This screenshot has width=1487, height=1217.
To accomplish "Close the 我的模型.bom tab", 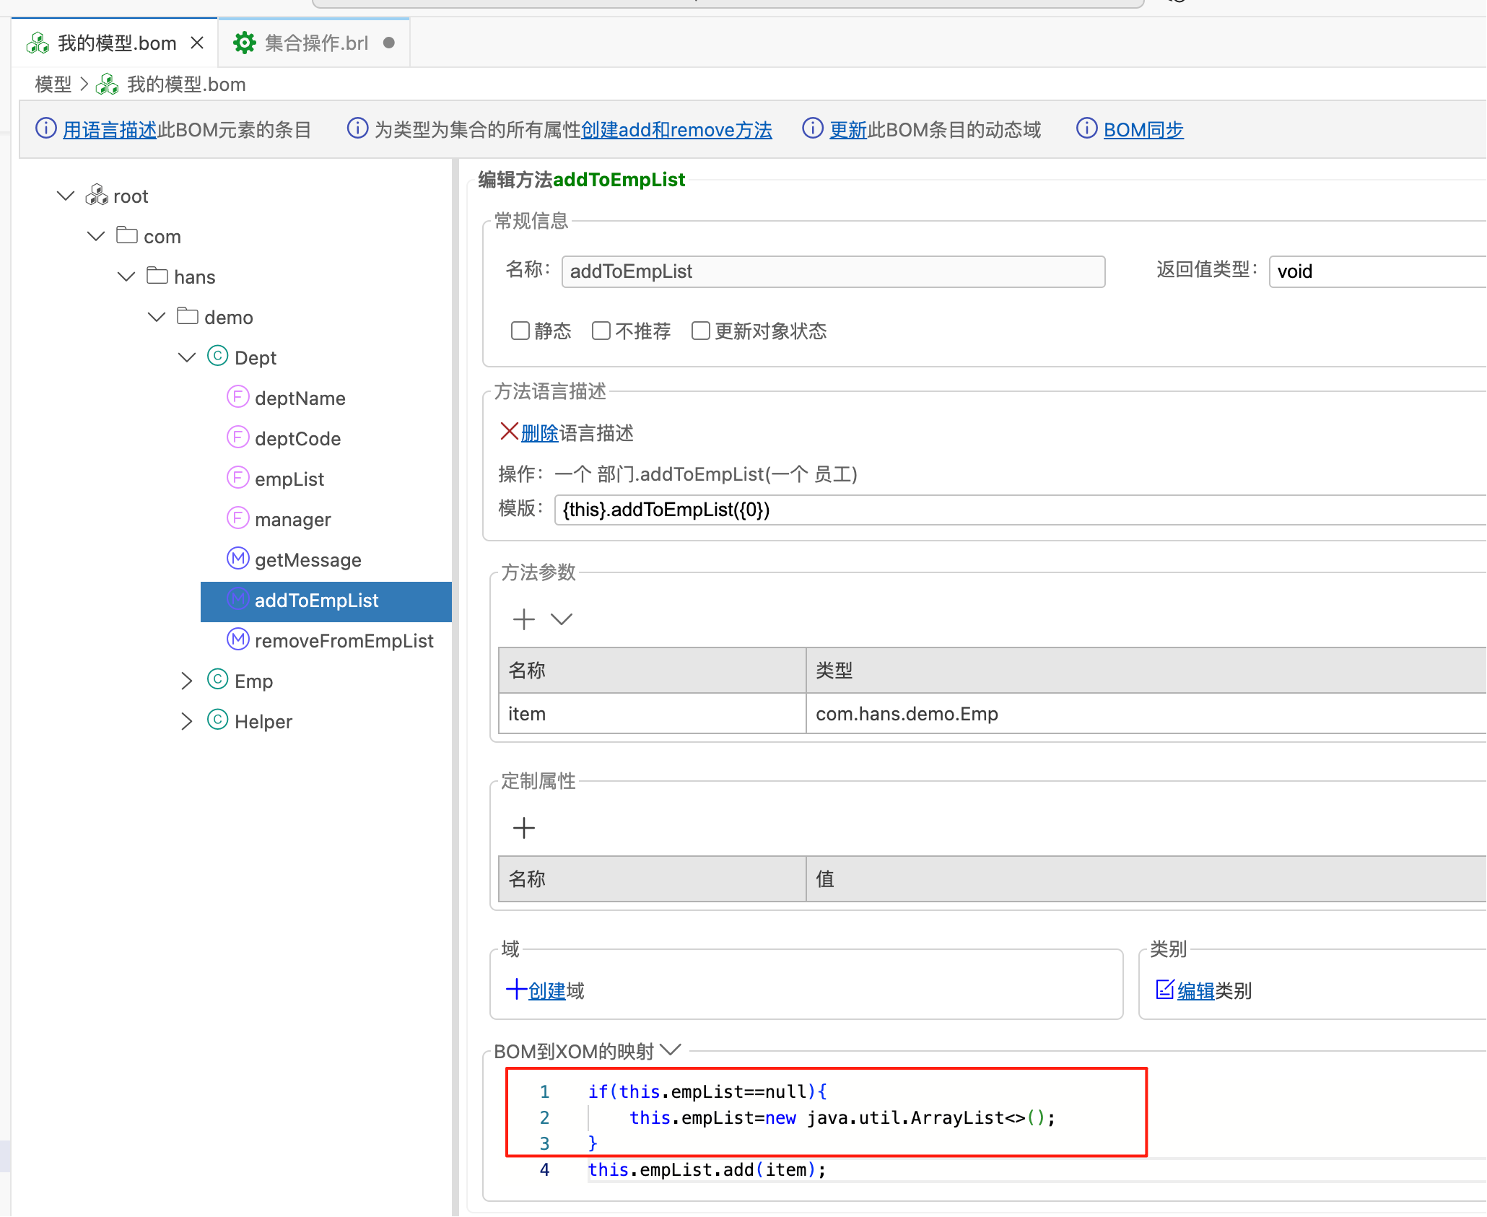I will pos(197,43).
